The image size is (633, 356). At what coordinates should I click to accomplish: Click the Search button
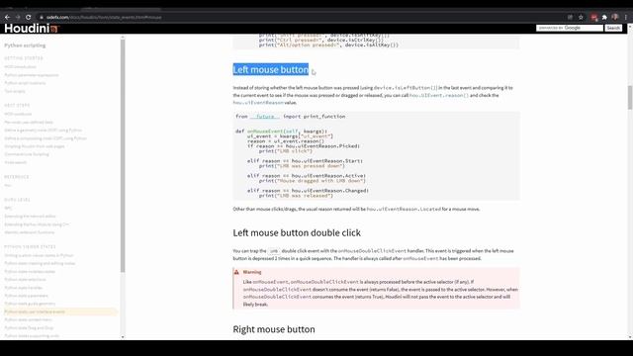click(613, 28)
